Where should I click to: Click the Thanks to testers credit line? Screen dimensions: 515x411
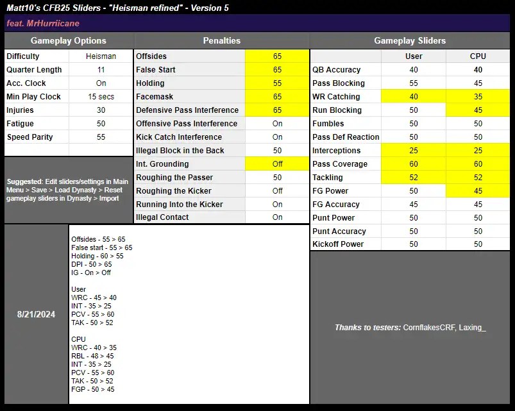[410, 327]
